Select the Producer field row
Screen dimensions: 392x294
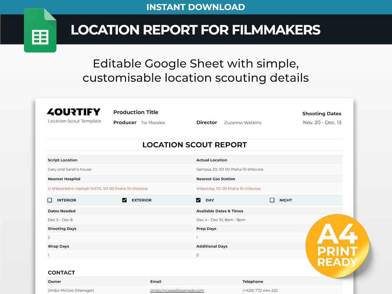click(x=125, y=122)
